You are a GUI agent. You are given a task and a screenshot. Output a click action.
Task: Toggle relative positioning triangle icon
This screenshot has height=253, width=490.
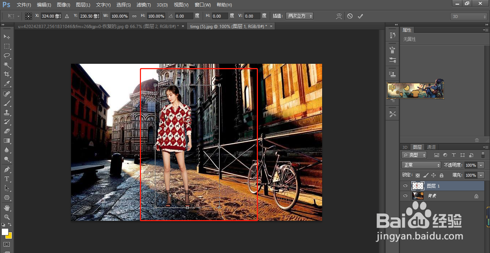click(67, 16)
